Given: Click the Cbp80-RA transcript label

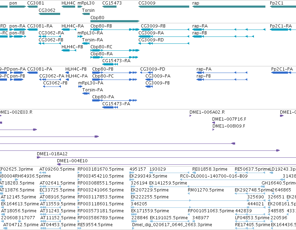Looking at the screenshot, I should click(x=102, y=54).
